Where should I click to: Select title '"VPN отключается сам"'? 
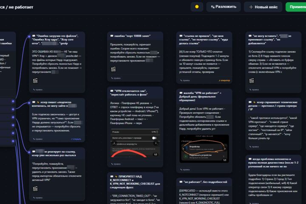tap(130, 91)
